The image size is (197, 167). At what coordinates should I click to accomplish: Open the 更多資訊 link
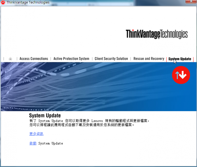(x=36, y=134)
